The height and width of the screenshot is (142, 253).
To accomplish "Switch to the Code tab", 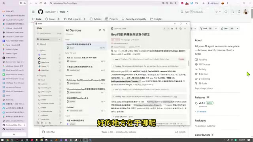I will pos(37,19).
